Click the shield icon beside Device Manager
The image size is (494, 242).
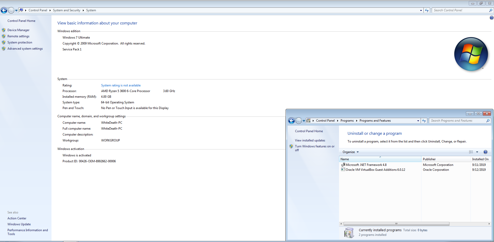(x=4, y=30)
